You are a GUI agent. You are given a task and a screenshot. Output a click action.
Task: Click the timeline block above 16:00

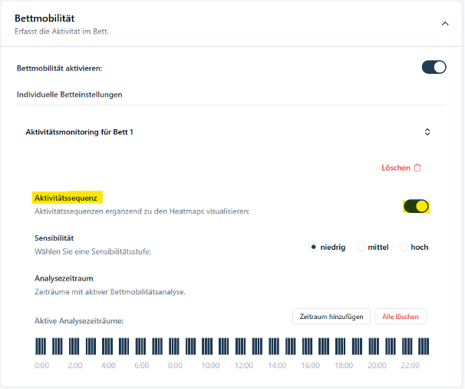310,345
